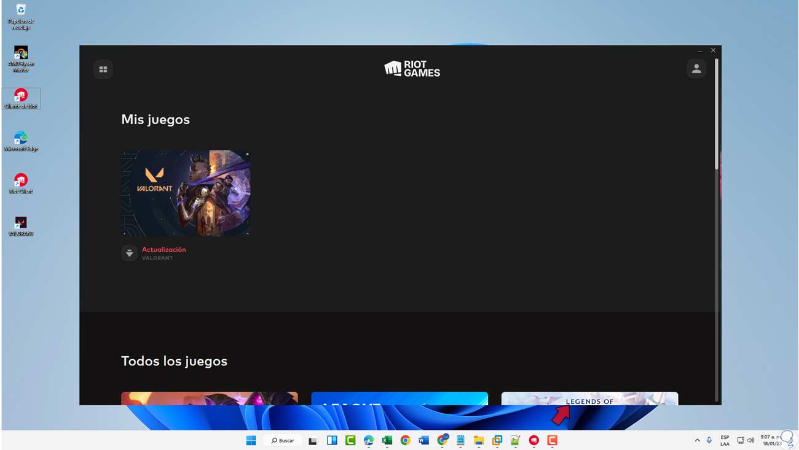
Task: Open volume control tray icon
Action: pyautogui.click(x=750, y=440)
